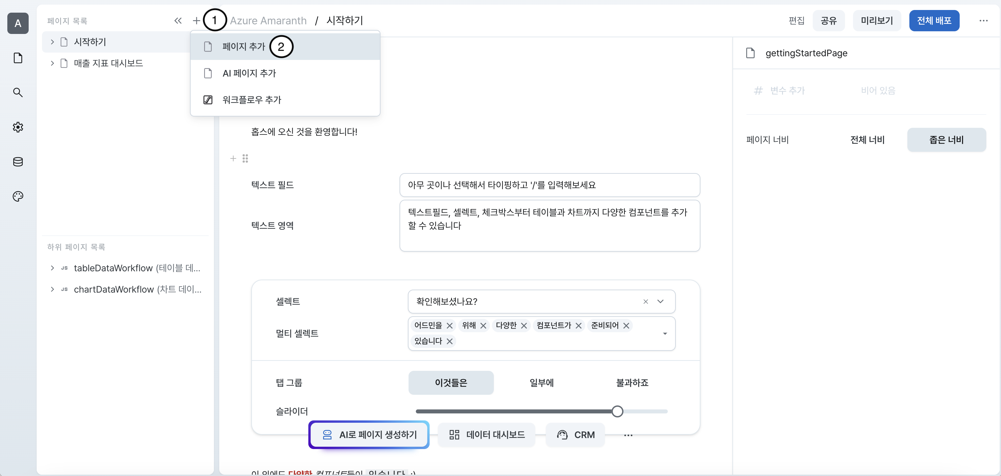Screen dimensions: 1001x476
Task: Click the 변수 추가 hash icon
Action: coord(758,91)
